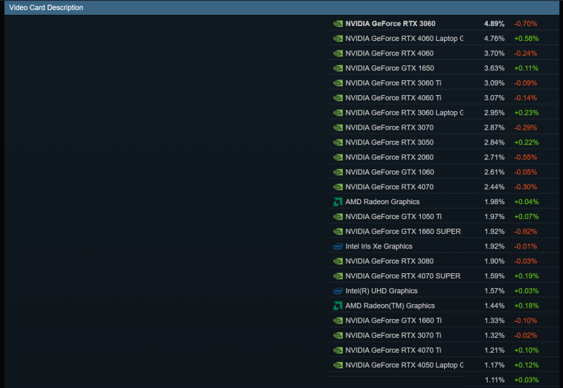563x388 pixels.
Task: Collapse the Video Card Description header
Action: coord(46,8)
